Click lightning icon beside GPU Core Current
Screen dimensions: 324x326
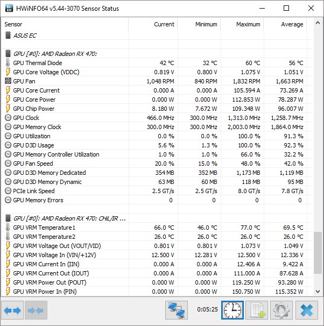coord(8,90)
